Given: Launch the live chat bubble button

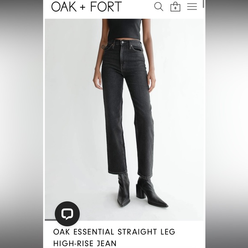Looking at the screenshot, I should point(67,214).
